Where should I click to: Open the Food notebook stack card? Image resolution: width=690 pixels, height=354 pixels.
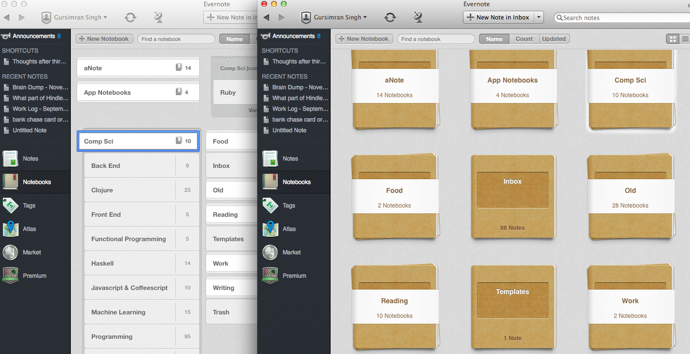click(395, 196)
